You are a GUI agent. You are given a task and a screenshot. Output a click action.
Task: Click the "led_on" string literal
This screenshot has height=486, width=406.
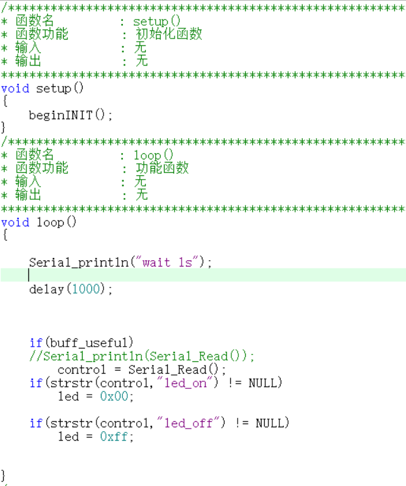tap(188, 383)
